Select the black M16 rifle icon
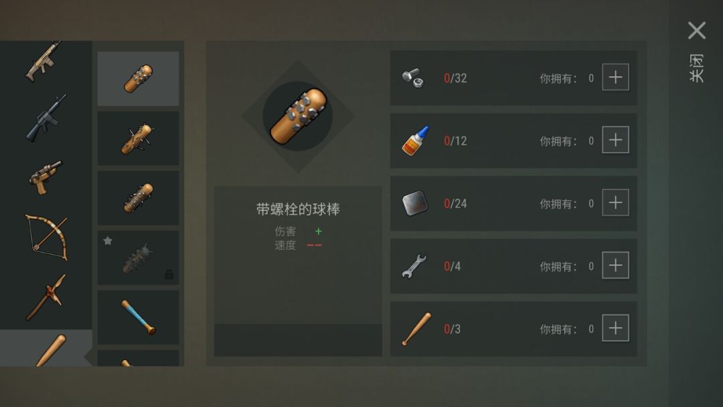Image resolution: width=723 pixels, height=407 pixels. [x=46, y=118]
